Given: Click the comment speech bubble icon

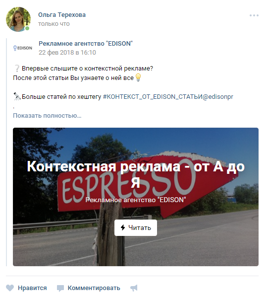Looking at the screenshot, I should pyautogui.click(x=60, y=289).
